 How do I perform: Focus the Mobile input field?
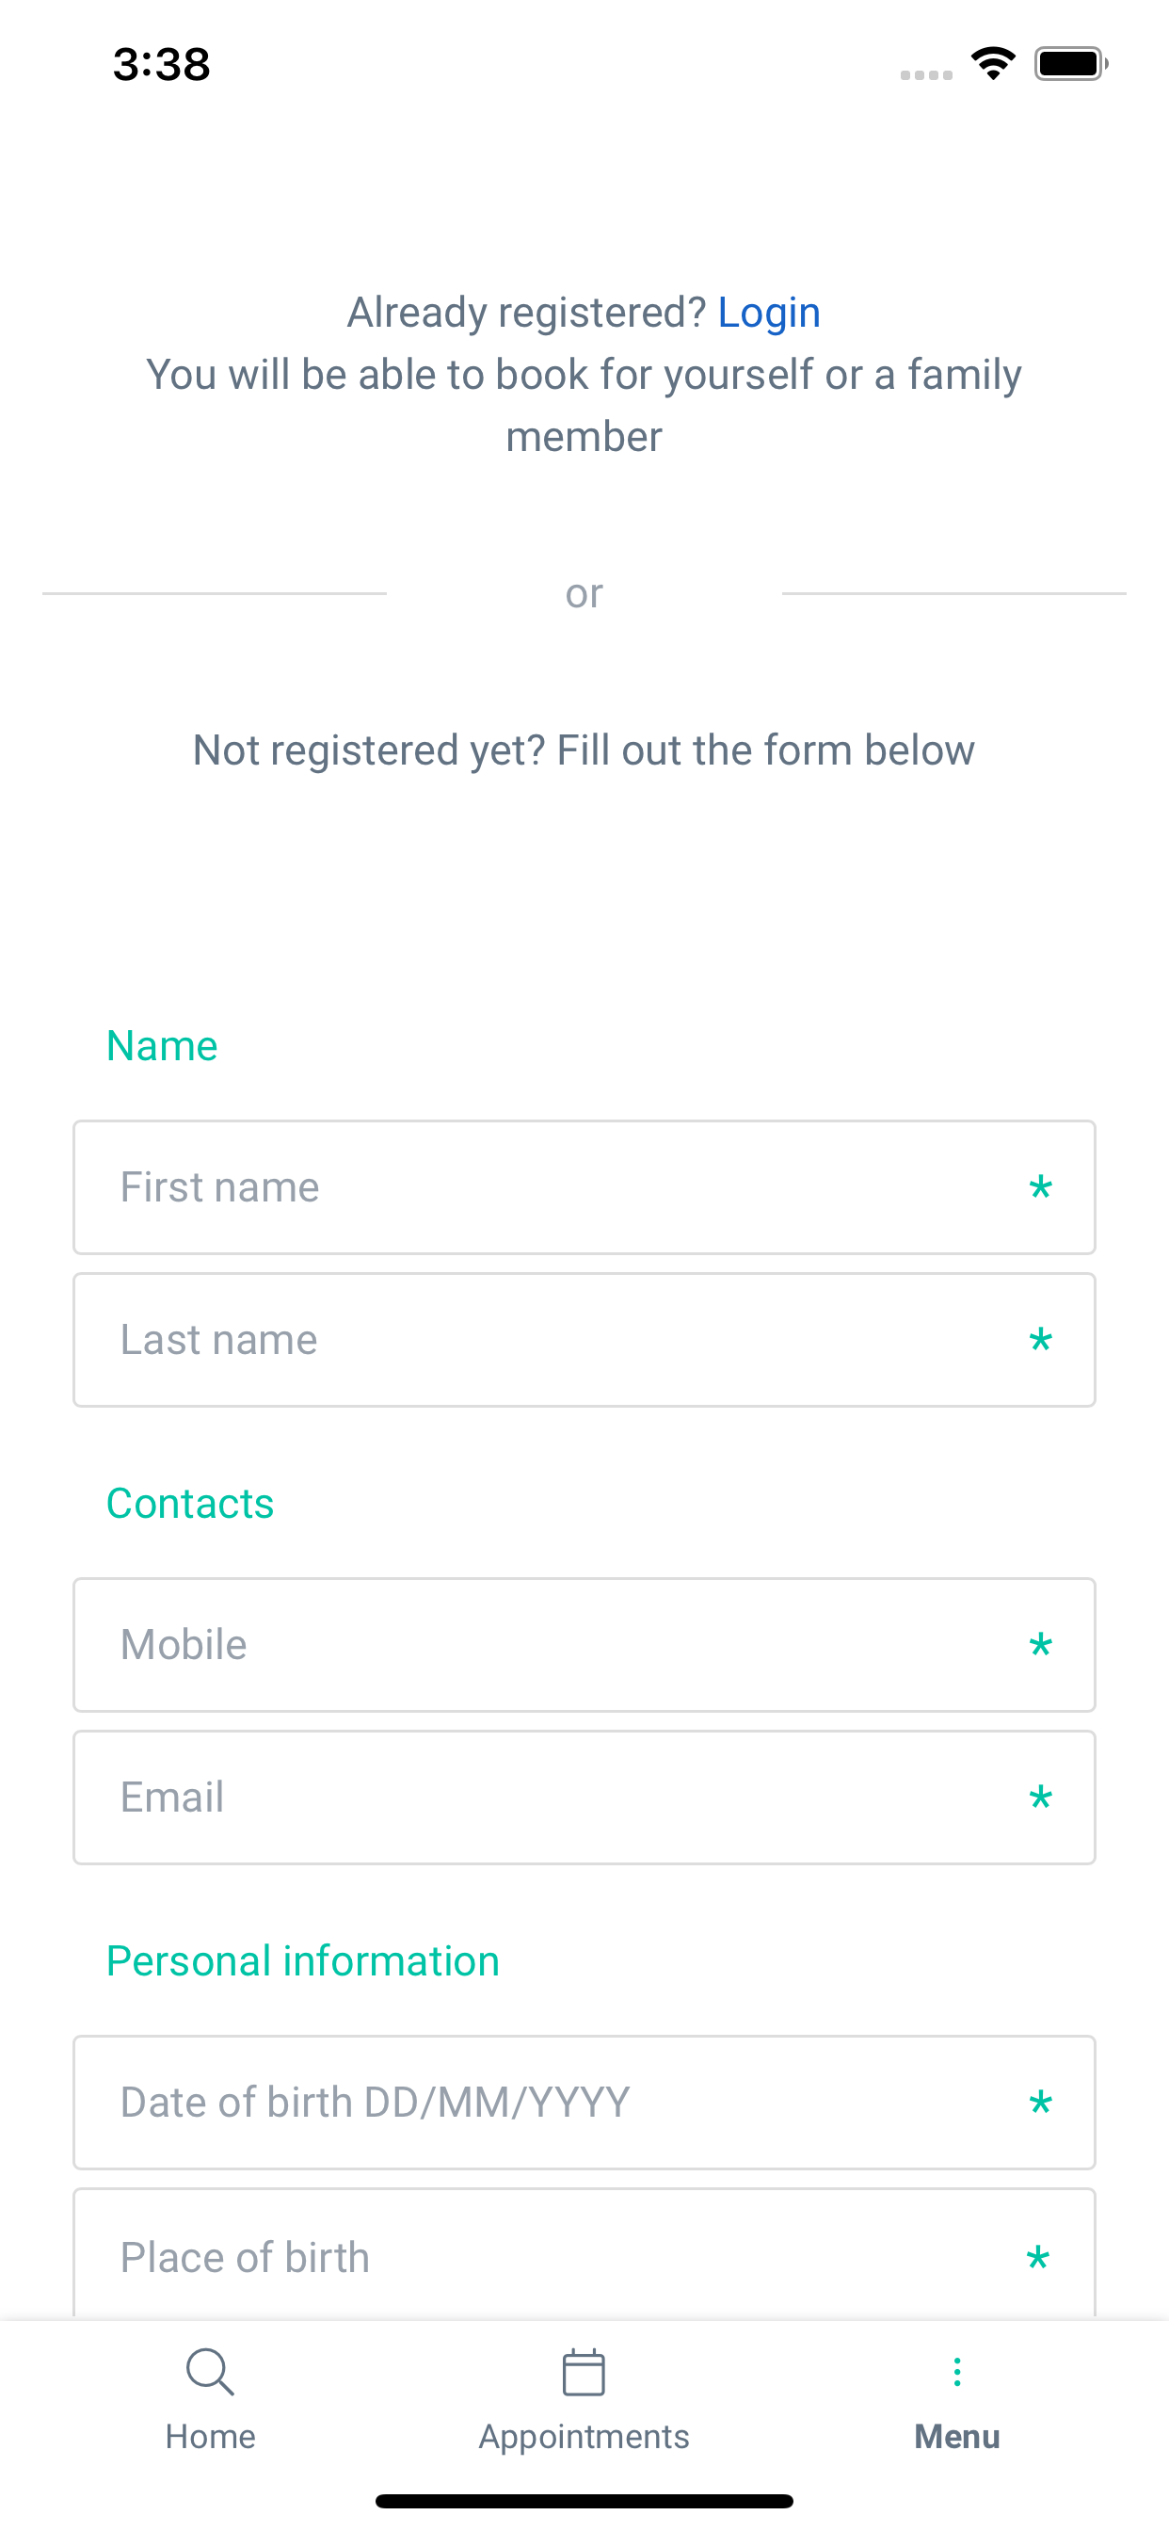click(x=584, y=1645)
